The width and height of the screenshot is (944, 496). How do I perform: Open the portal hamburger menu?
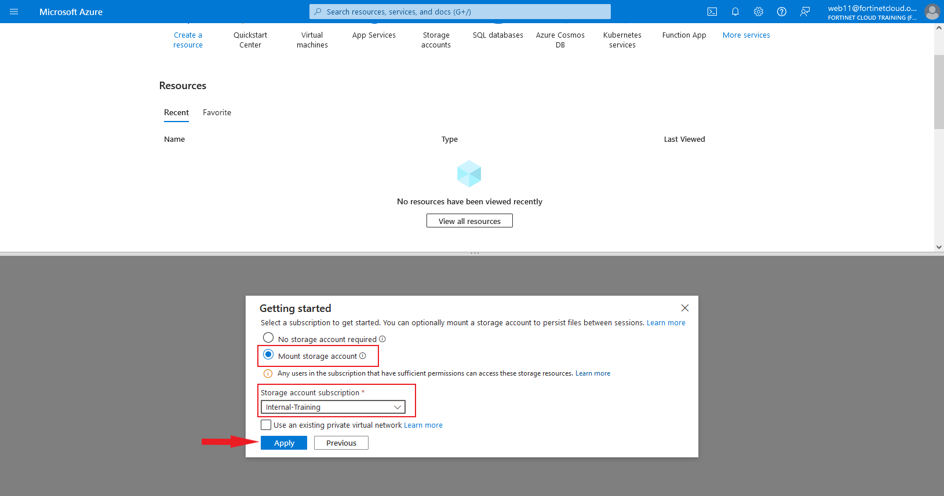click(14, 12)
